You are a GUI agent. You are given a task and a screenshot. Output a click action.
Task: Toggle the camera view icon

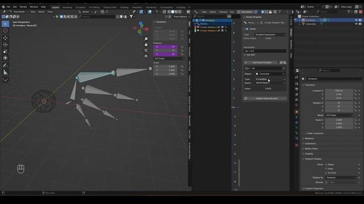146,50
